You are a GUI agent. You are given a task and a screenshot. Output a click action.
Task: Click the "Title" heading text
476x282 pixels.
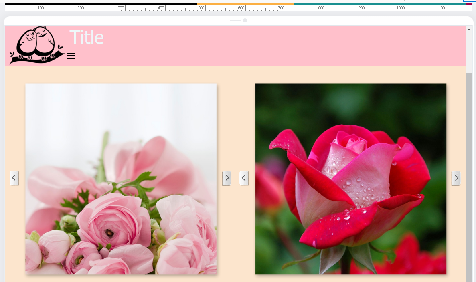pyautogui.click(x=87, y=38)
